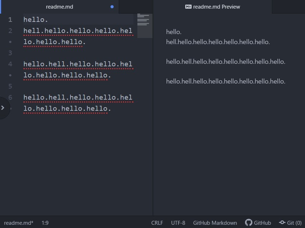The width and height of the screenshot is (305, 228).
Task: Expand the tree view dock chevron
Action: click(3, 108)
